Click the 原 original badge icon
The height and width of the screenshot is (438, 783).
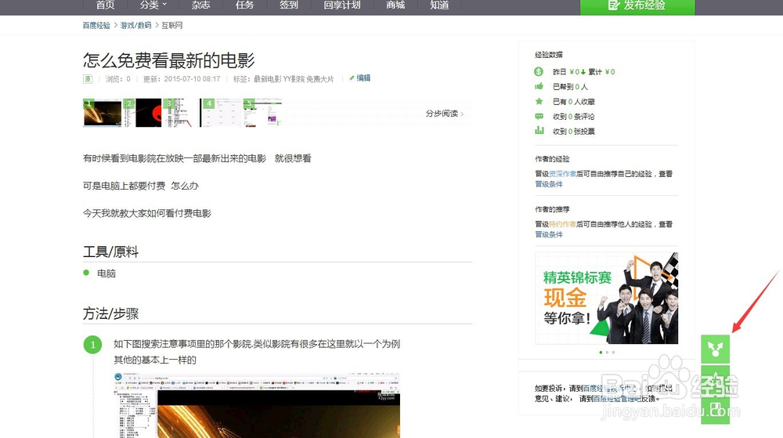[88, 79]
